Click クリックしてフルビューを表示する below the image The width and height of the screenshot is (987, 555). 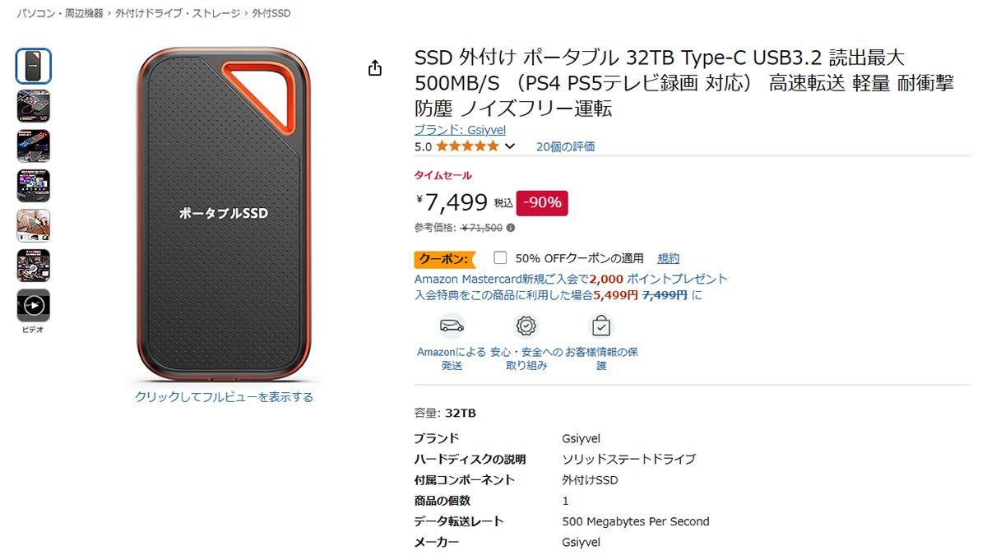tap(223, 396)
